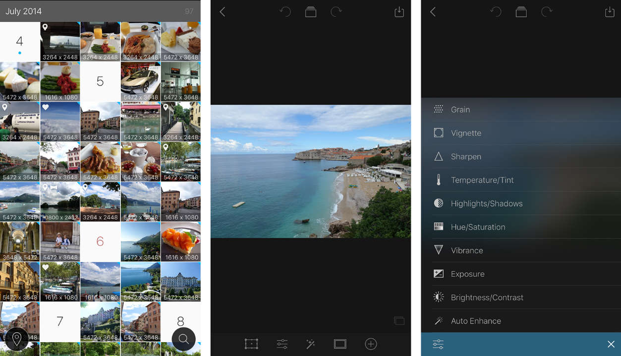
Task: Tap sliders icon in blue bottom bar
Action: [x=438, y=345]
